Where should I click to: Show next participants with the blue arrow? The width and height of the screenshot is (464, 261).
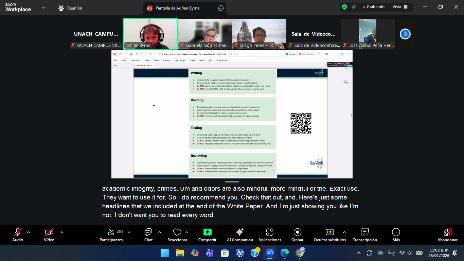[x=405, y=34]
